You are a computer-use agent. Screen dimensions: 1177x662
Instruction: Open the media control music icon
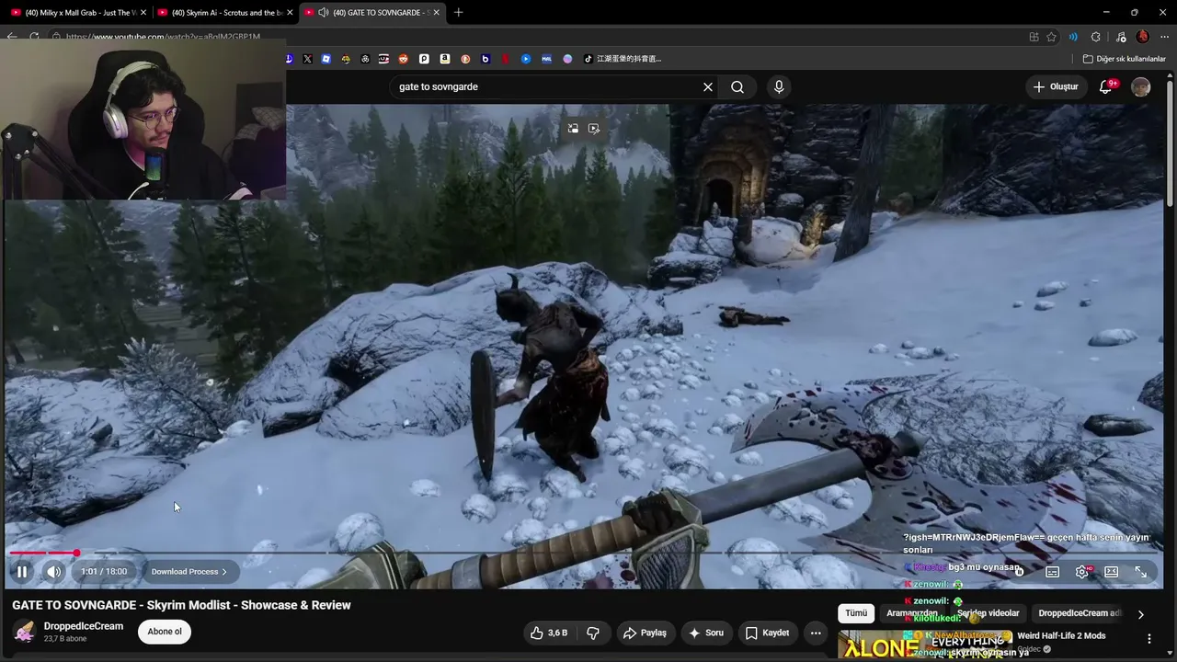[1121, 37]
